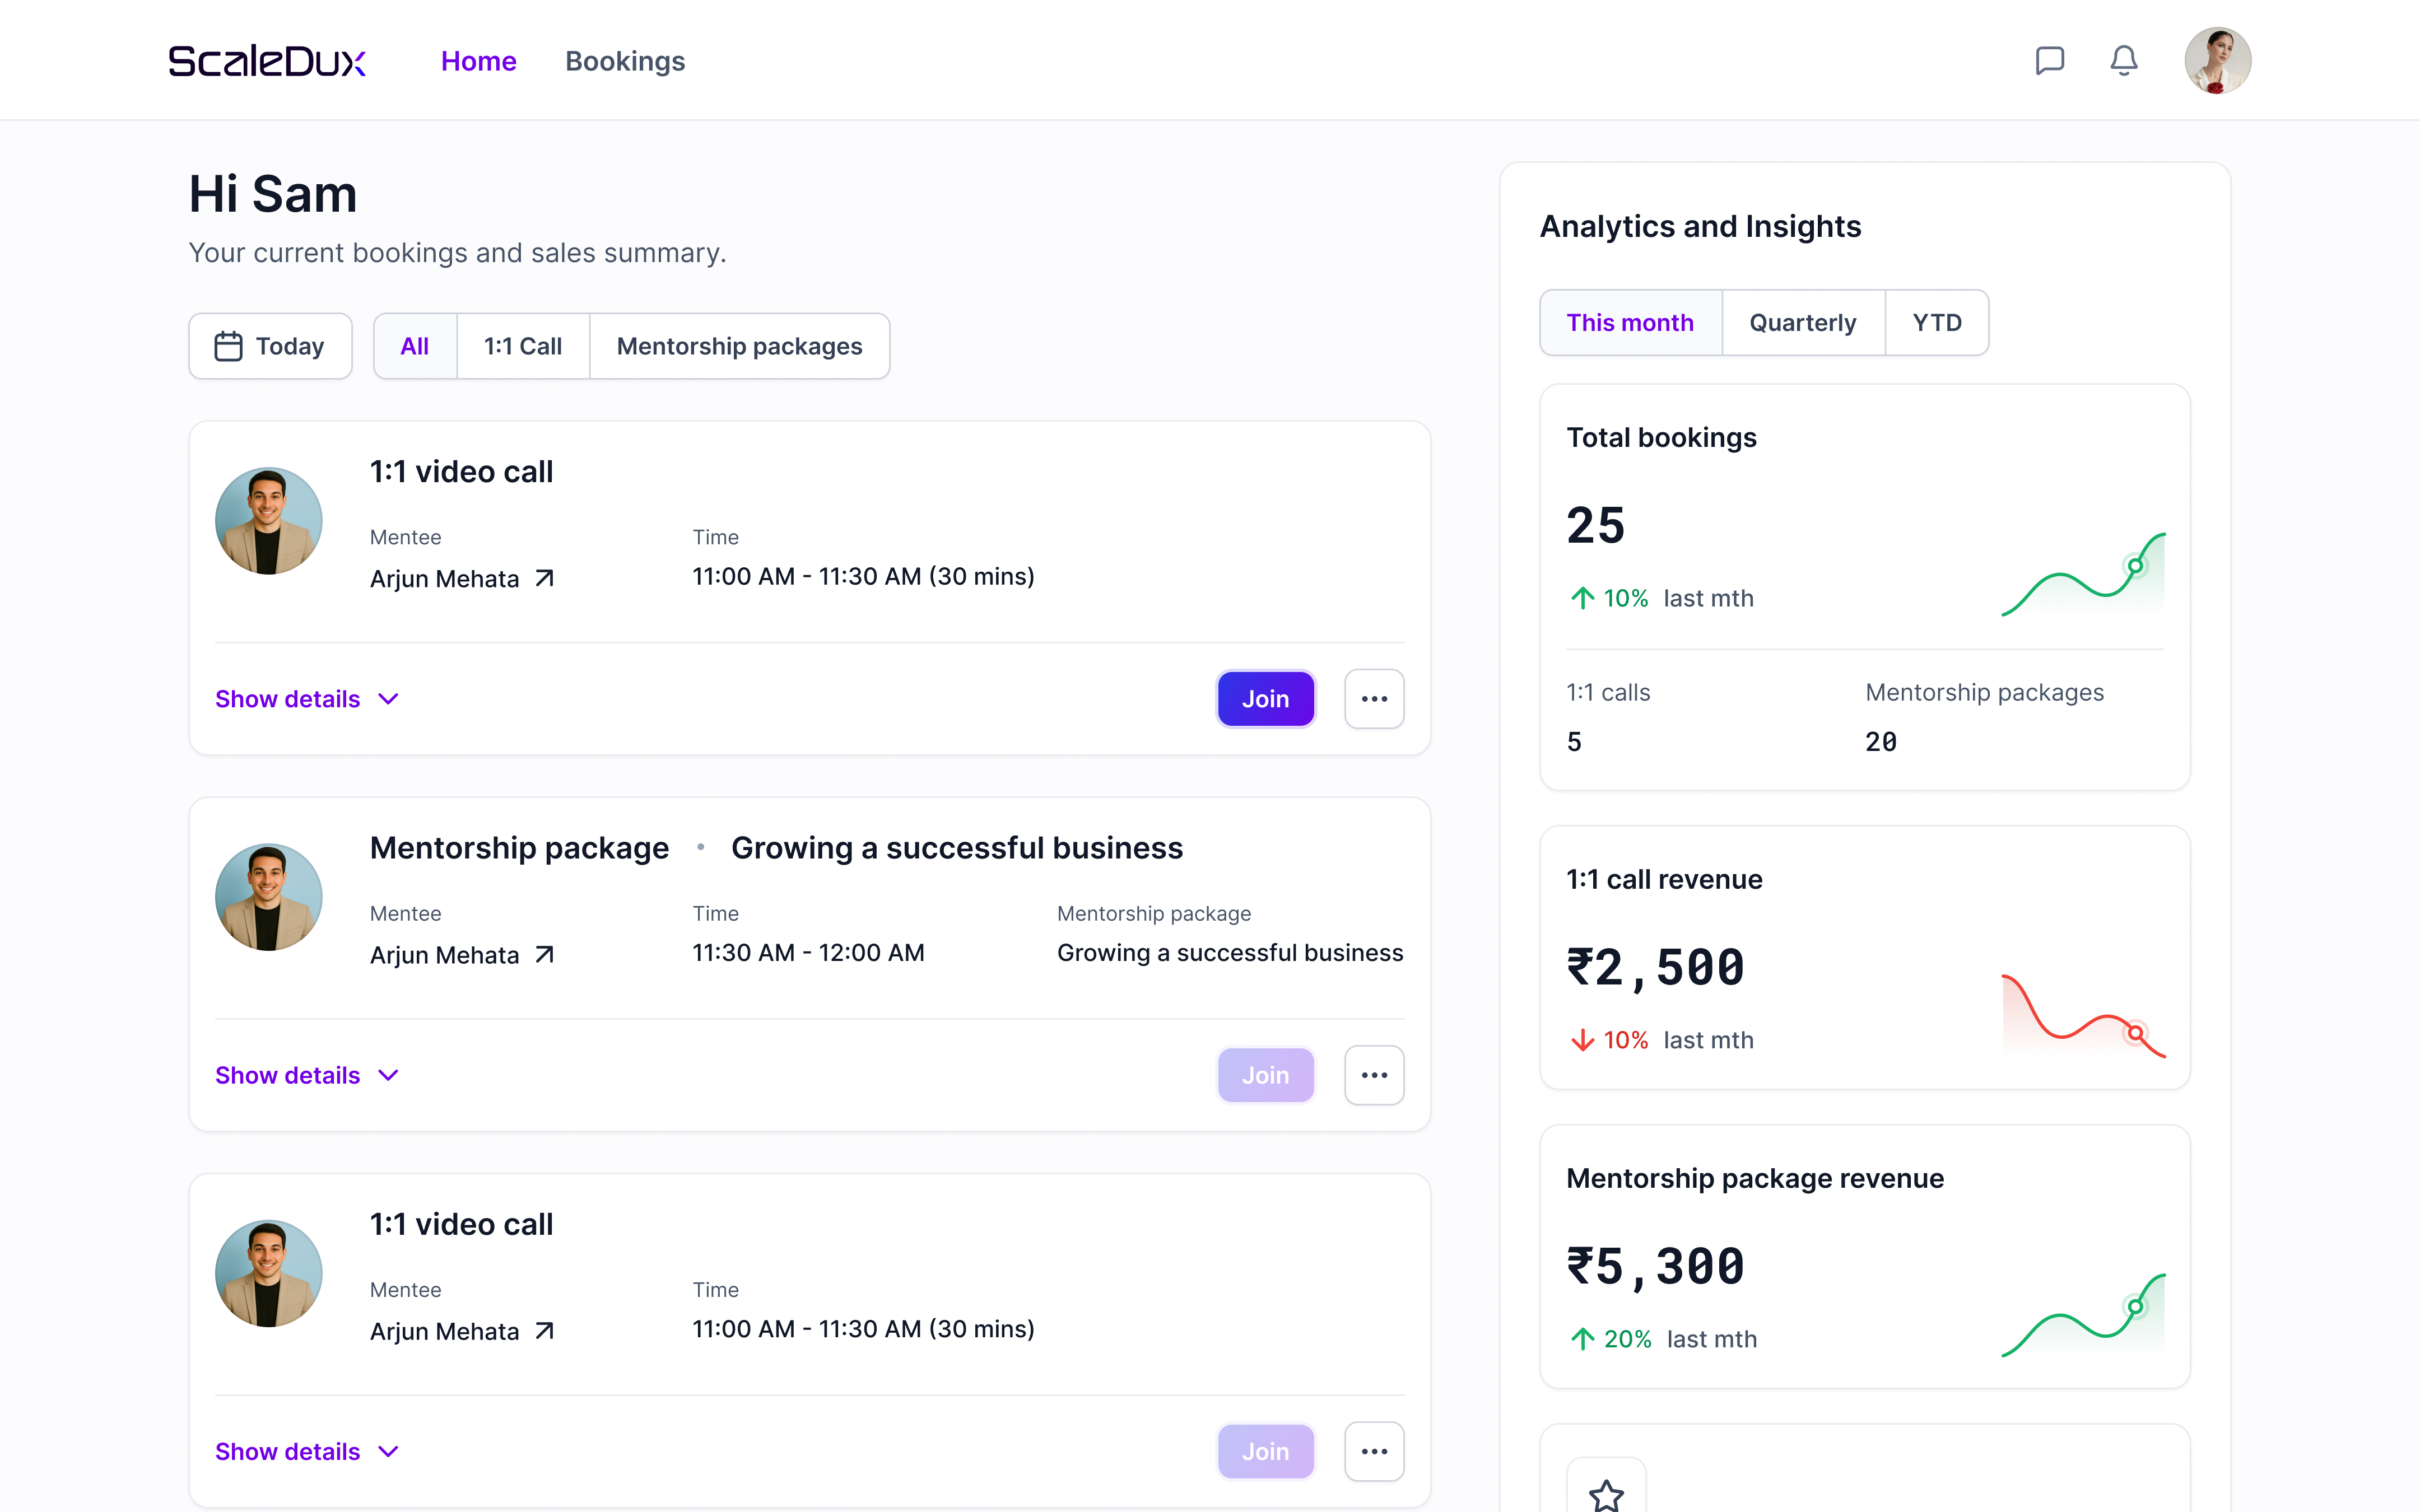The width and height of the screenshot is (2420, 1512).
Task: Switch analytics to YTD
Action: (1936, 323)
